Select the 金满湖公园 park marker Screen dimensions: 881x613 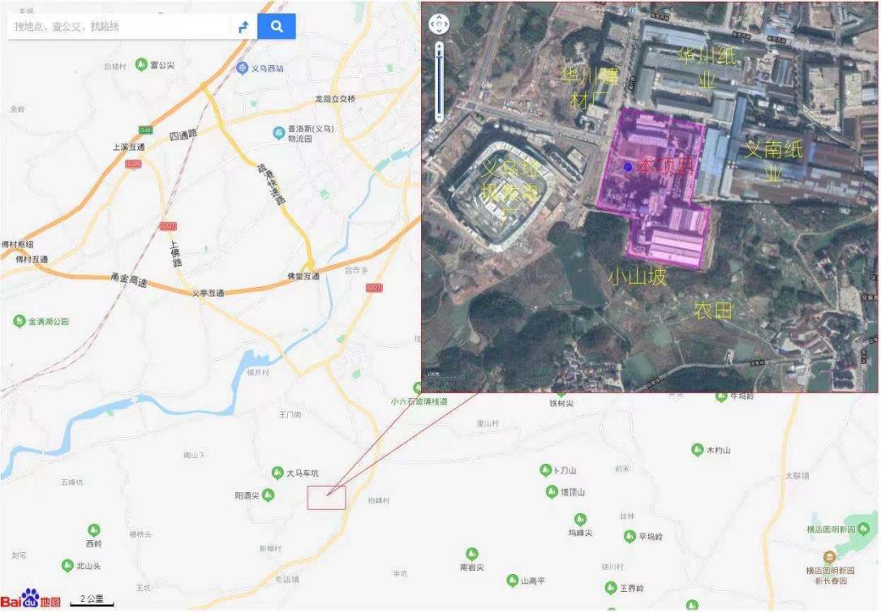19,321
